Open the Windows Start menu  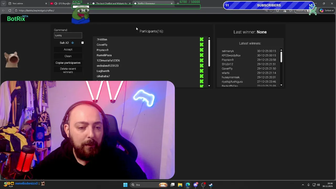point(125,185)
